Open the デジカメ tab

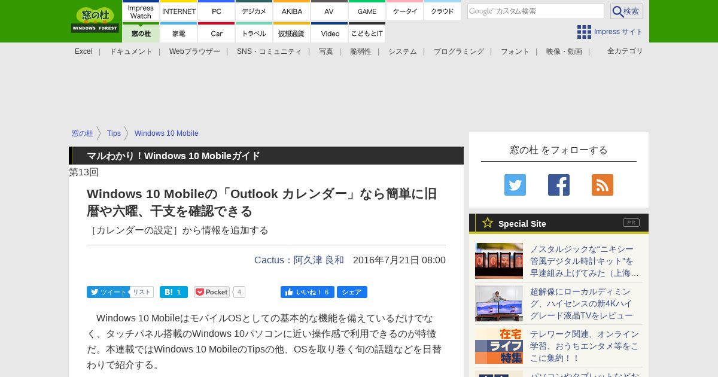pos(254,11)
